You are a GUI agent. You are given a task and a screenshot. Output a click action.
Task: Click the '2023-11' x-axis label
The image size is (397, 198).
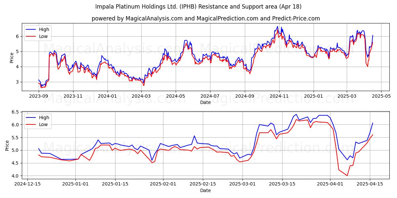point(73,96)
